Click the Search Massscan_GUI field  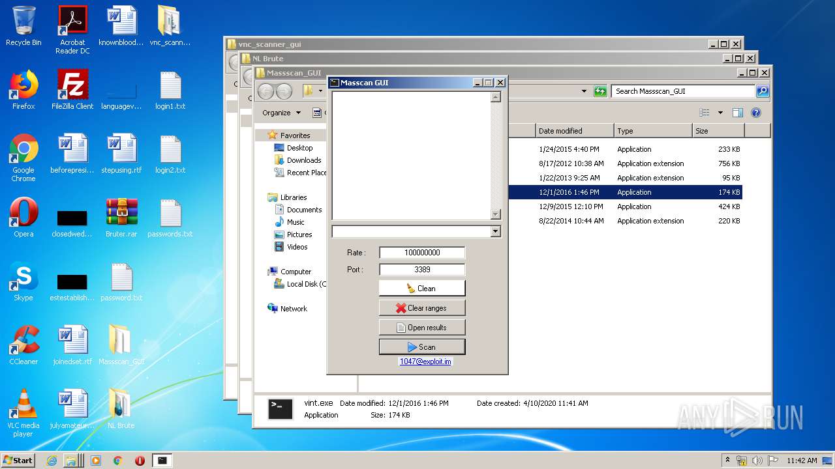(684, 91)
